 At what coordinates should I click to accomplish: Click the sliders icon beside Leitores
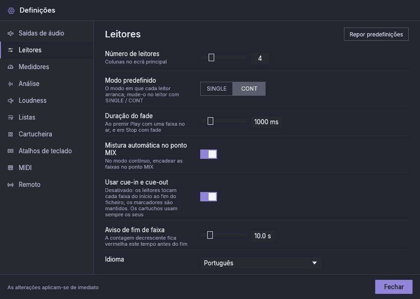coord(10,50)
